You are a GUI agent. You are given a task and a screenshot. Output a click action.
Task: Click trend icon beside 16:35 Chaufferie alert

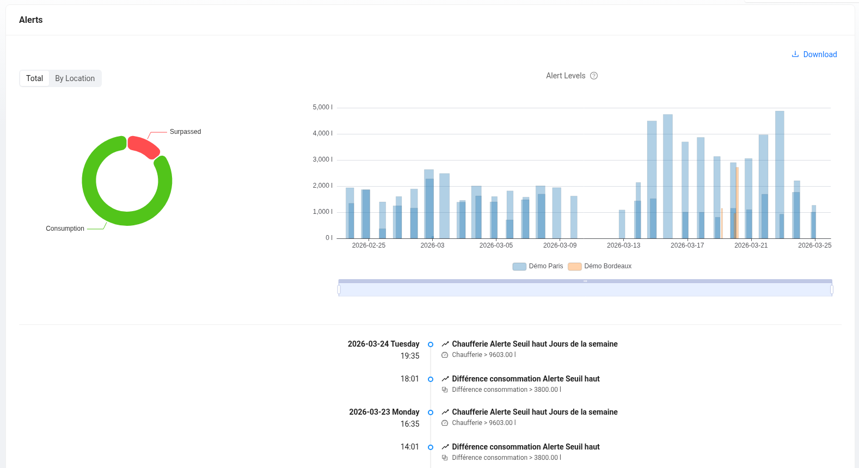tap(445, 412)
